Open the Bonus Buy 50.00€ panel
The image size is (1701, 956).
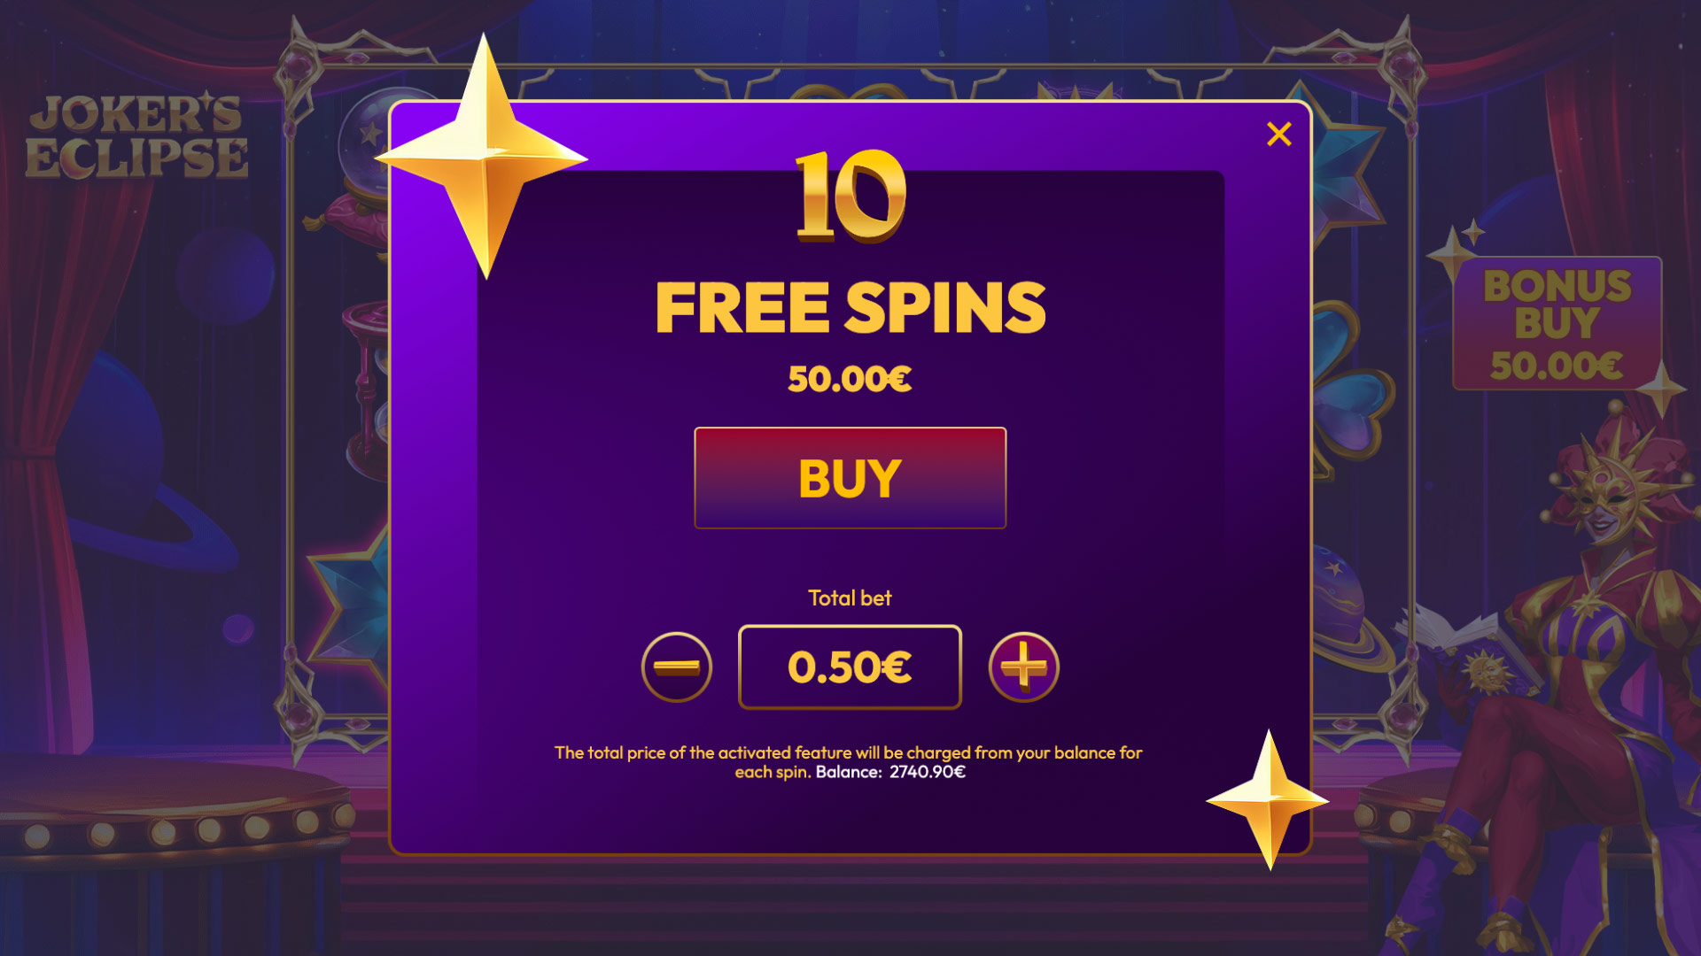coord(1557,324)
